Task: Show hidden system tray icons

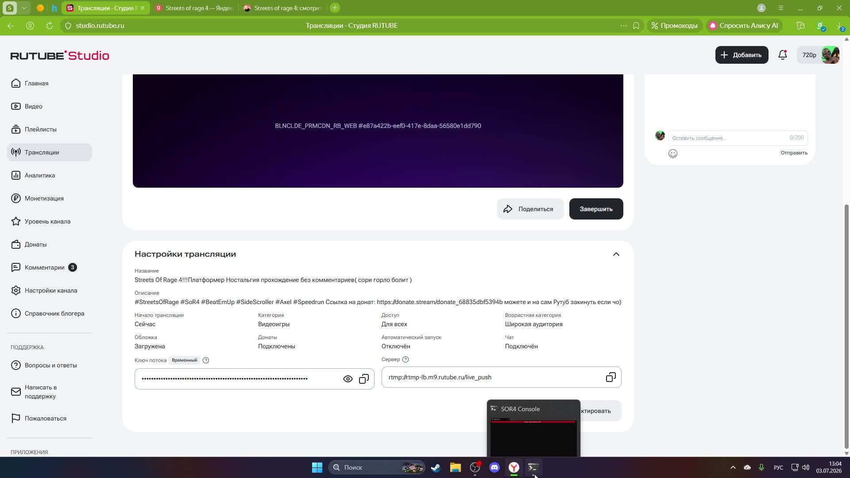Action: [733, 467]
